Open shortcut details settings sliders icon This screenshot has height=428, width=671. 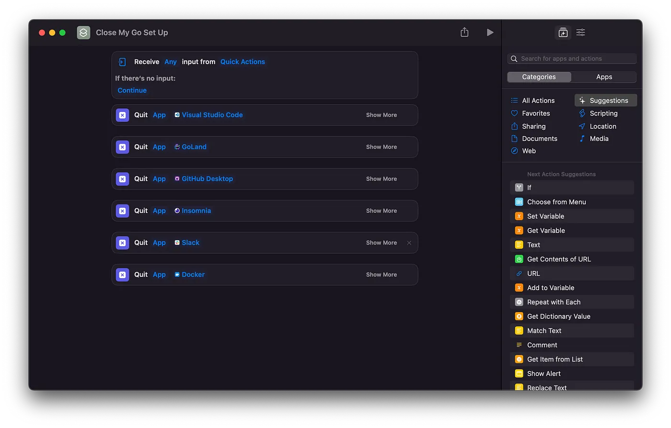(x=580, y=33)
